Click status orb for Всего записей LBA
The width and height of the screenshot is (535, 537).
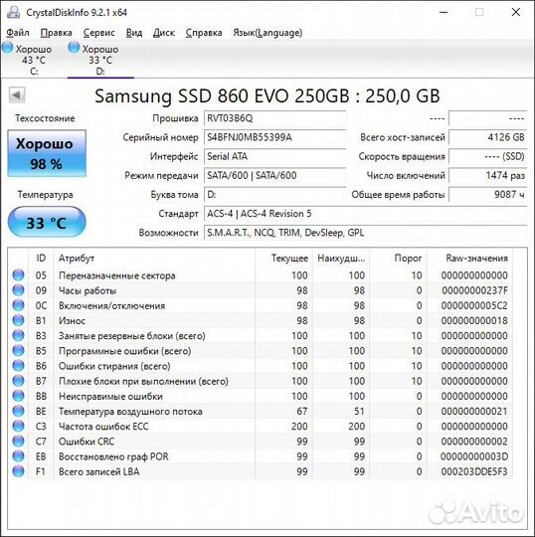tap(18, 471)
